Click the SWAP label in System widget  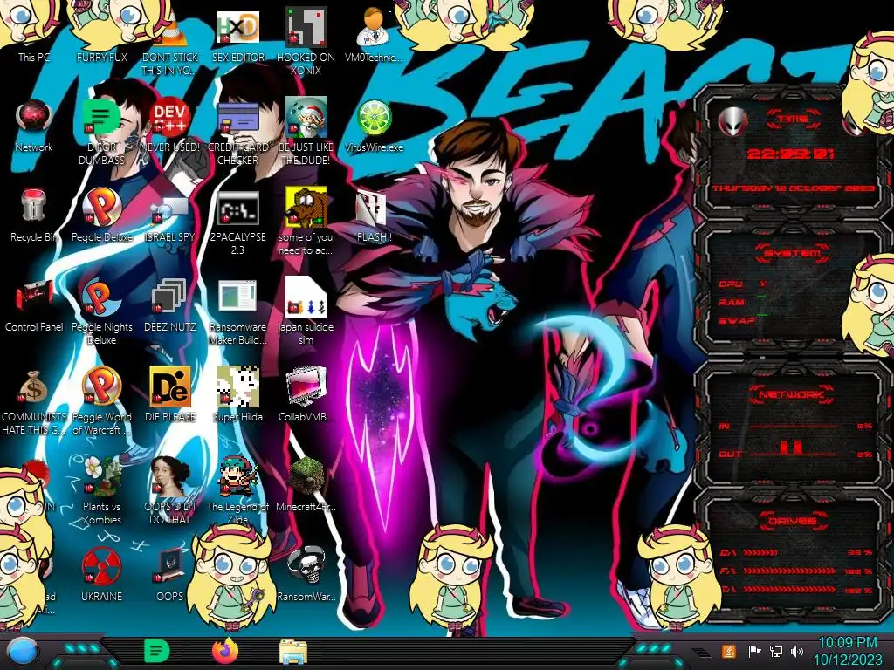[736, 321]
